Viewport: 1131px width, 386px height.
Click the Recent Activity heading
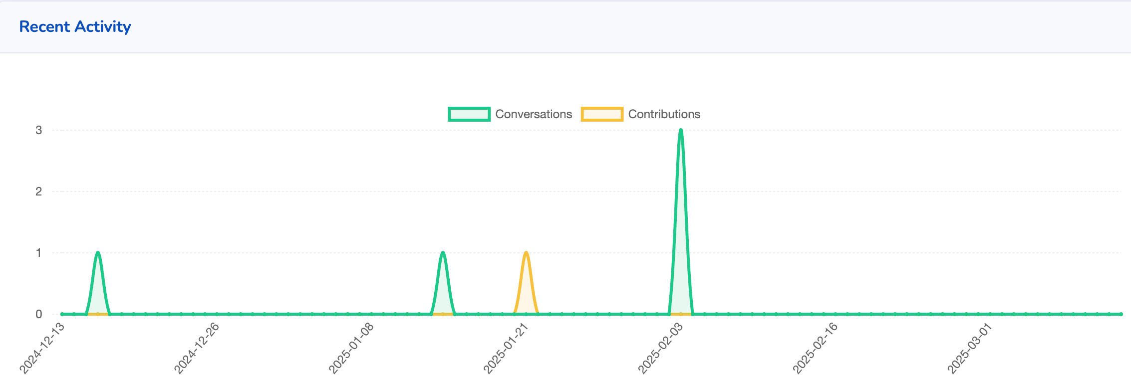click(75, 26)
